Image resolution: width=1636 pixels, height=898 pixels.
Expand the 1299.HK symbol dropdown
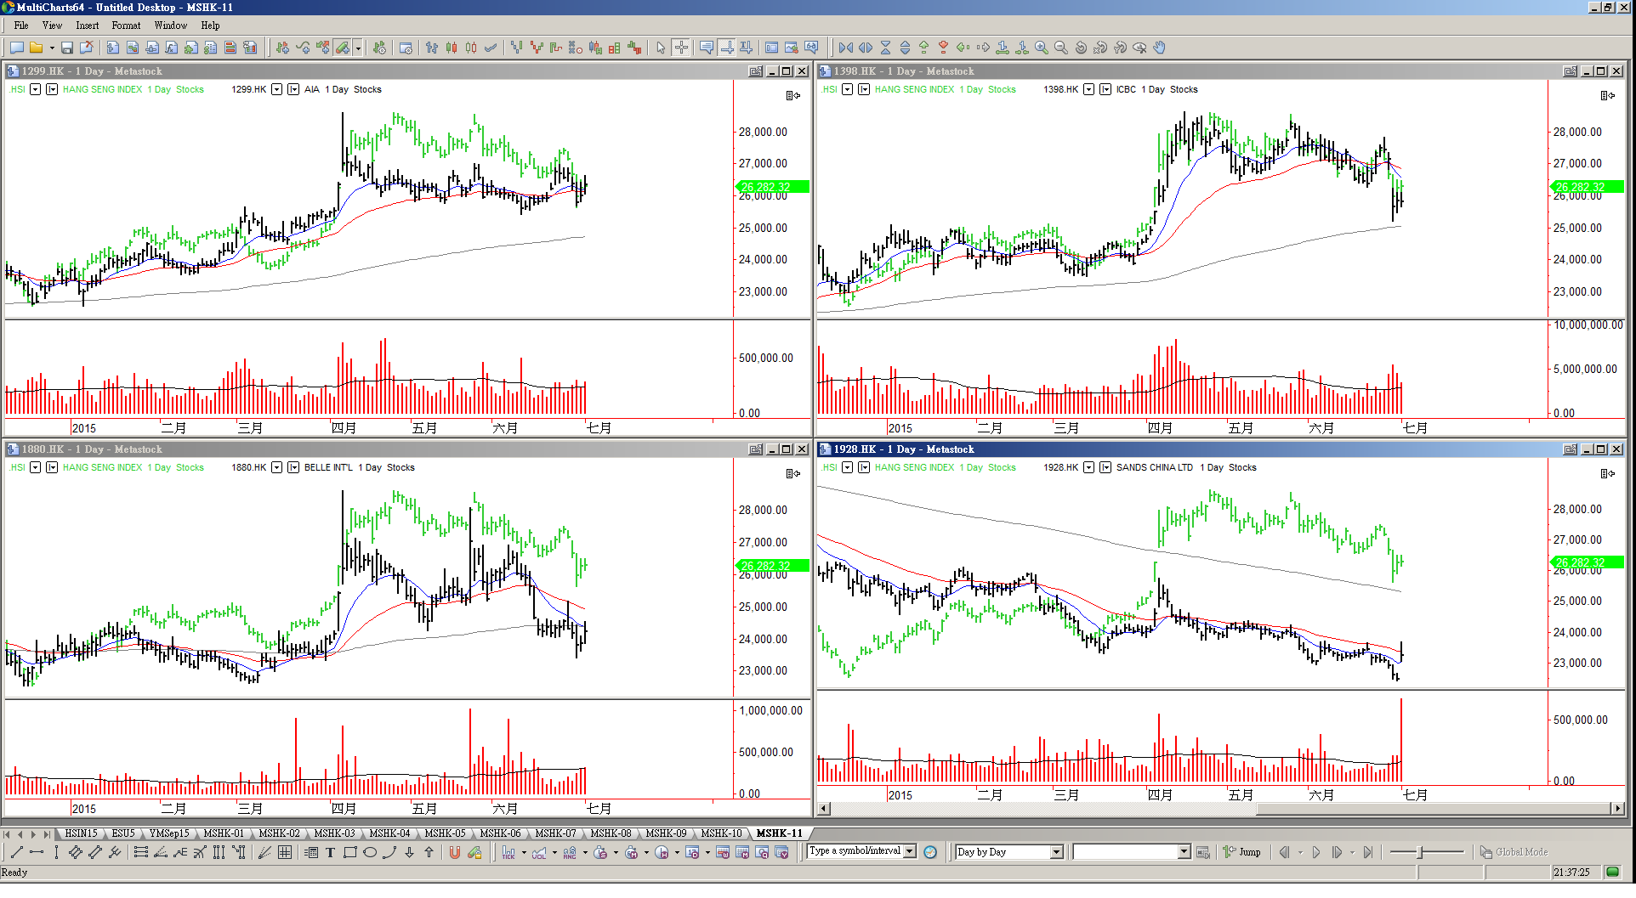pos(276,89)
